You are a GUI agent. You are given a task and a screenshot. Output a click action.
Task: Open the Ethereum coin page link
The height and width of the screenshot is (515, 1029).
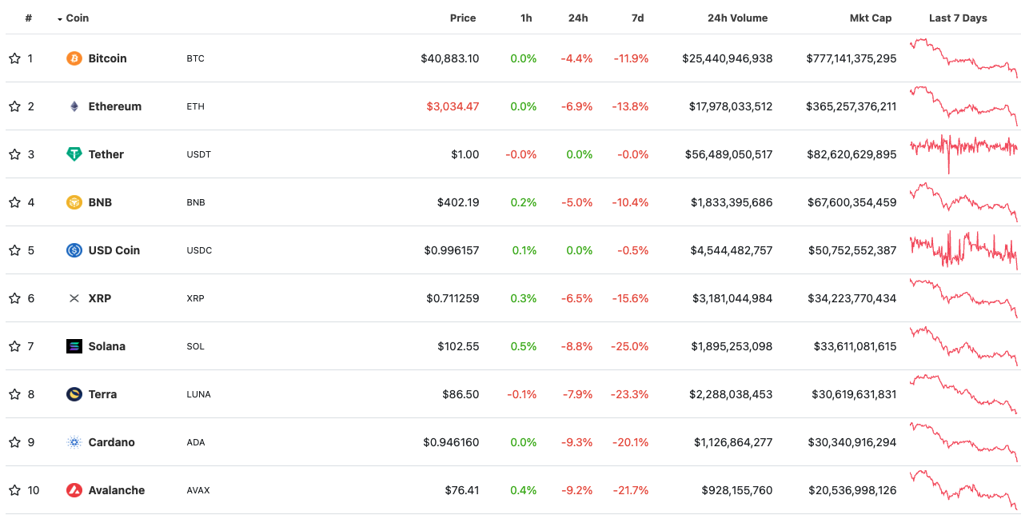[x=115, y=106]
